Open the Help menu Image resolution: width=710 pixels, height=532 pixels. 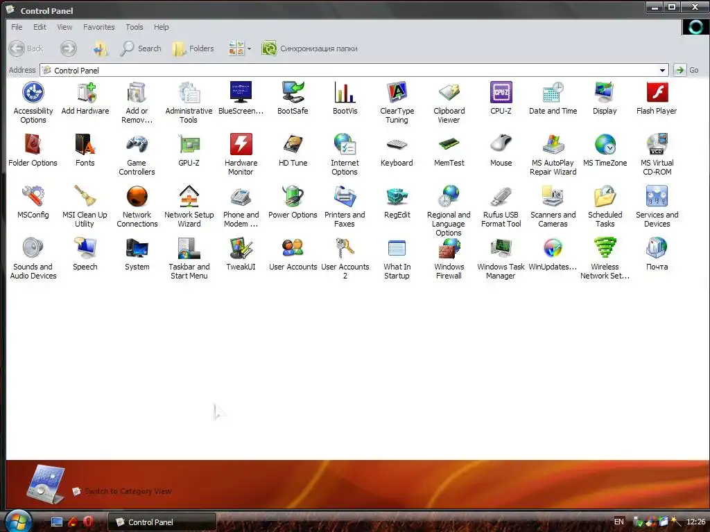(161, 27)
